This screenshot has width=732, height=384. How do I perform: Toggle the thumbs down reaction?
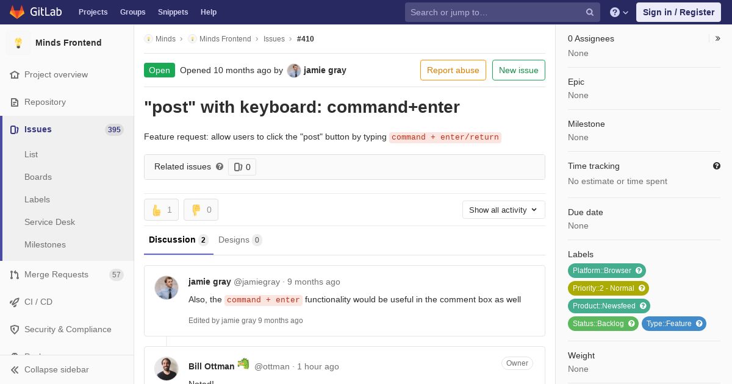click(201, 210)
